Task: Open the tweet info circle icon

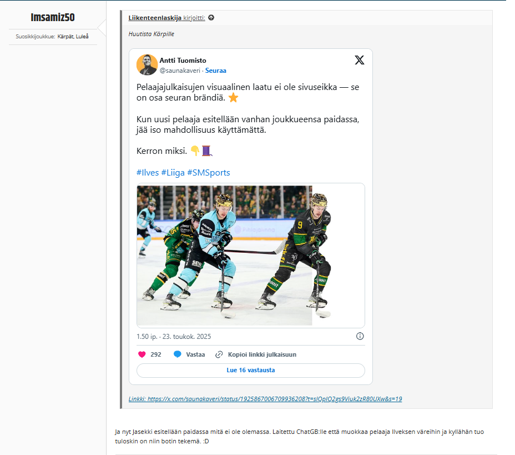Action: 360,336
